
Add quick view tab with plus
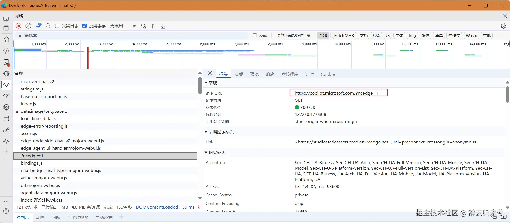pyautogui.click(x=121, y=217)
